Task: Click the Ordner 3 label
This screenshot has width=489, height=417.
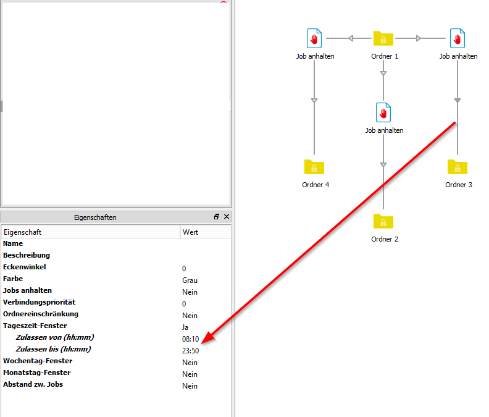Action: click(x=459, y=185)
